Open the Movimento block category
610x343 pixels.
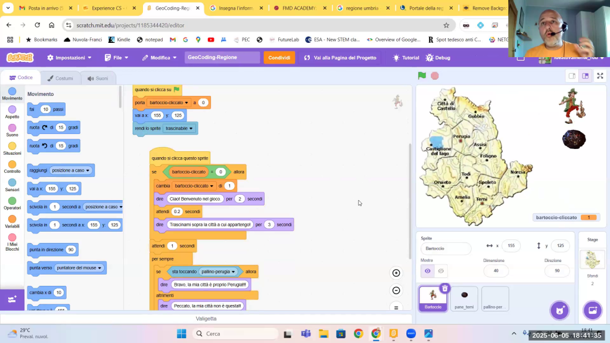click(12, 93)
